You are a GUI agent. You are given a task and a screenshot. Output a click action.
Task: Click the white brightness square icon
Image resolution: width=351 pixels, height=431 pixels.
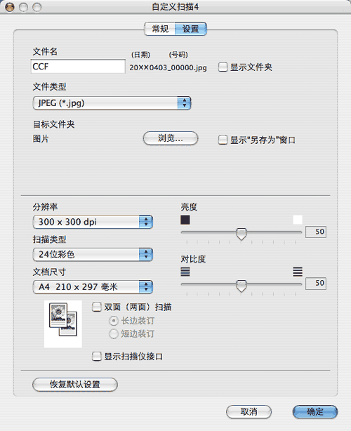coord(298,220)
